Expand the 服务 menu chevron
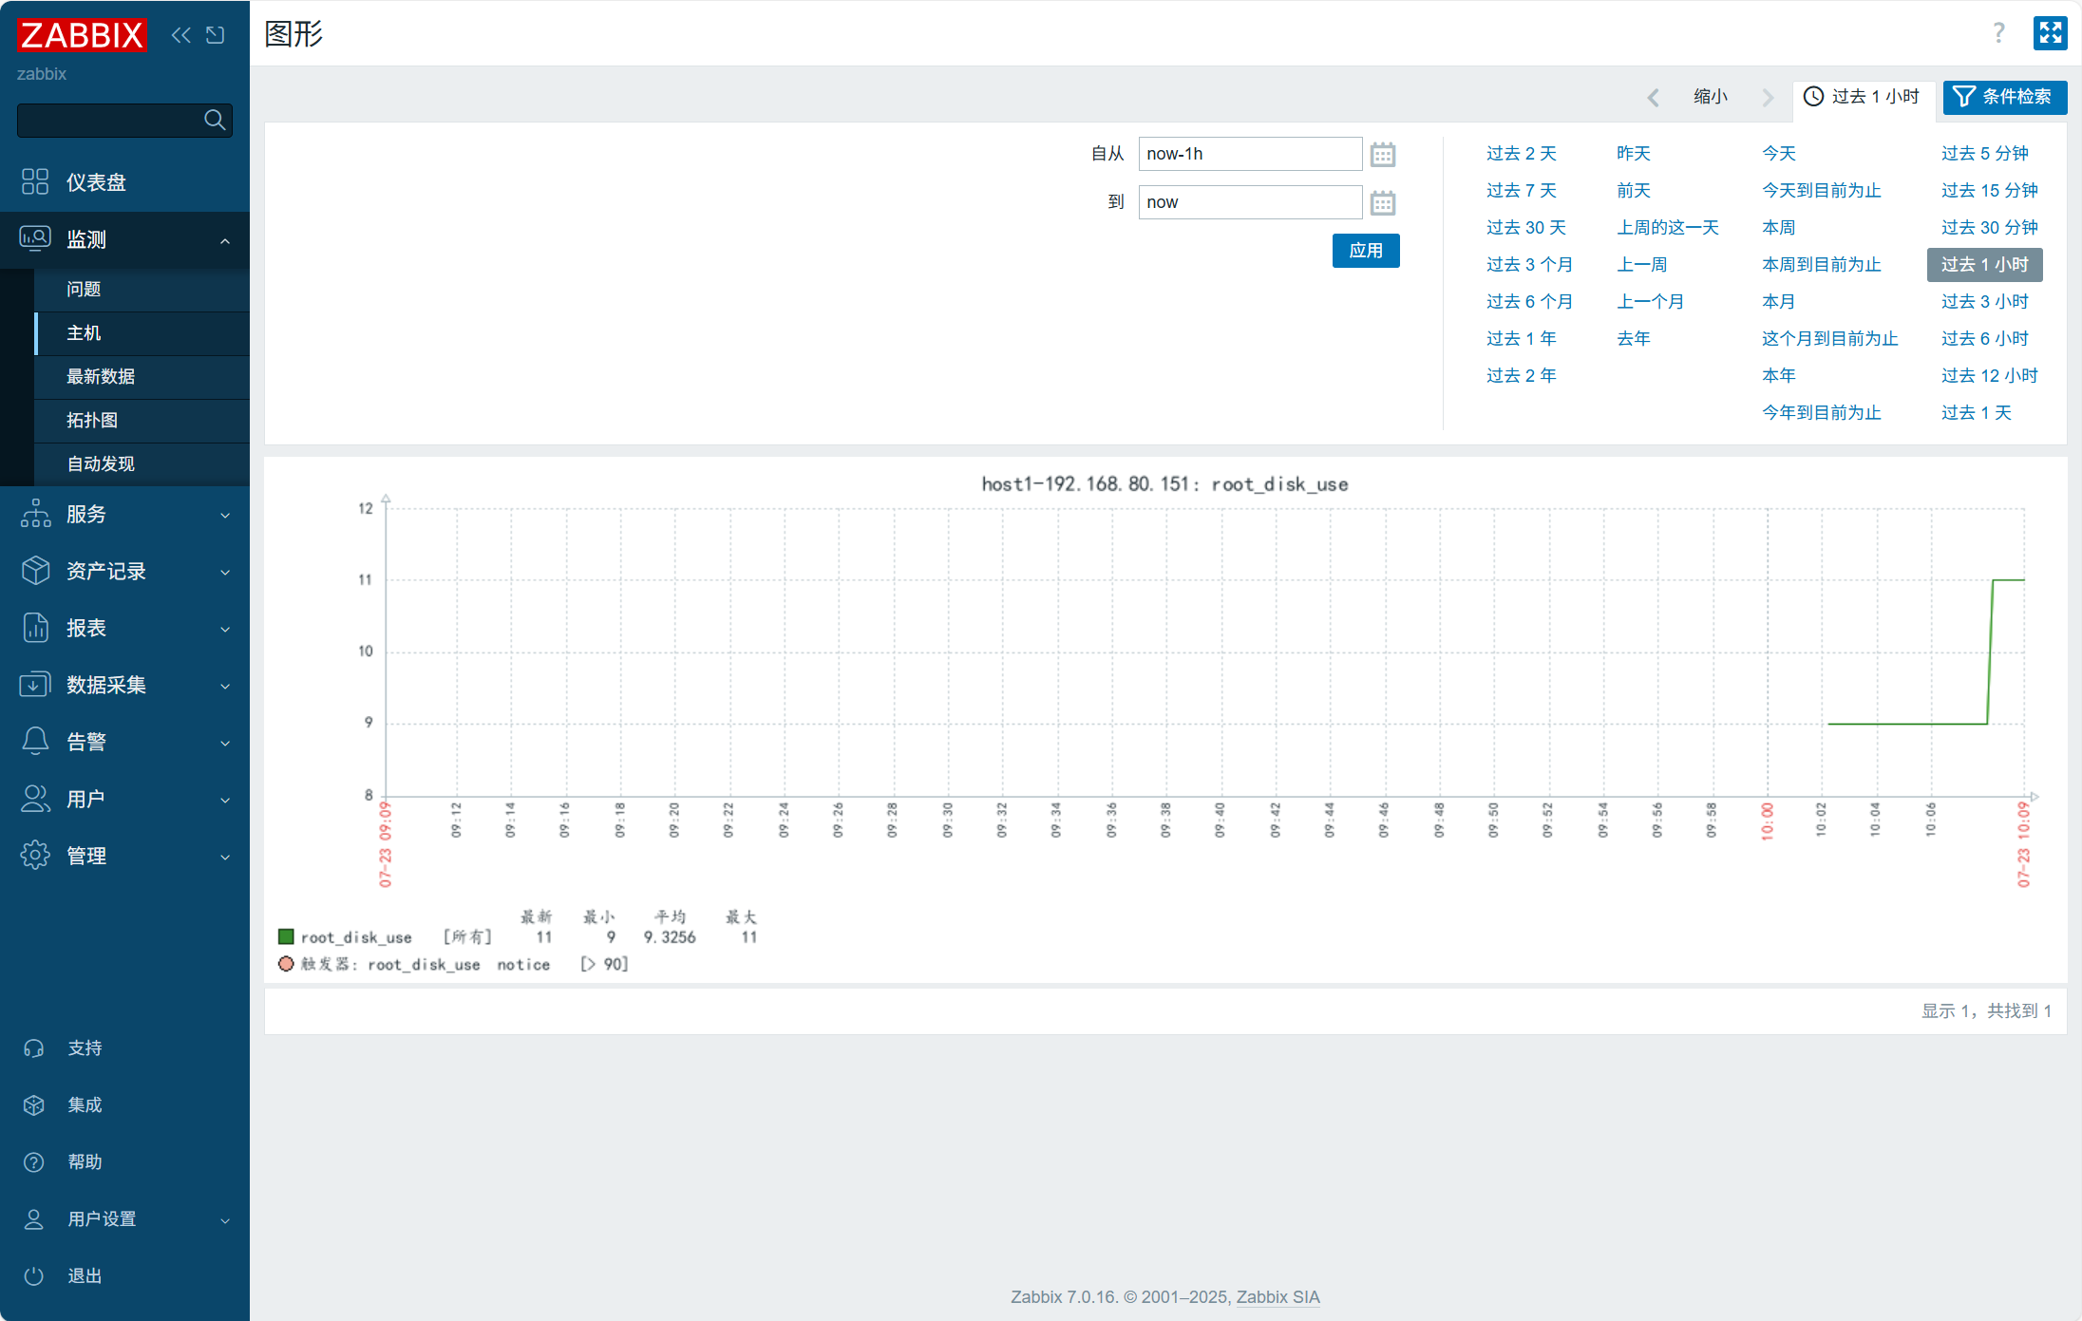 point(225,516)
